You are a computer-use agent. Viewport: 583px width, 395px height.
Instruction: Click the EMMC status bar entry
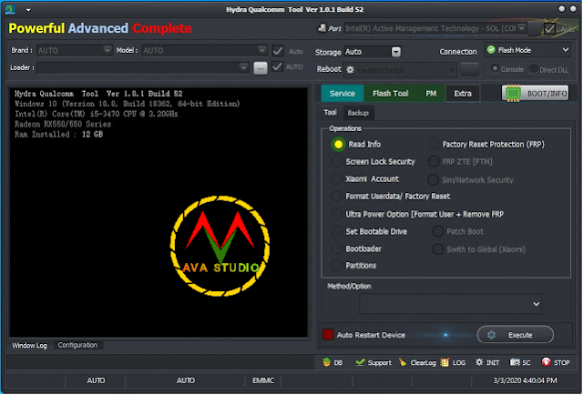pyautogui.click(x=263, y=380)
